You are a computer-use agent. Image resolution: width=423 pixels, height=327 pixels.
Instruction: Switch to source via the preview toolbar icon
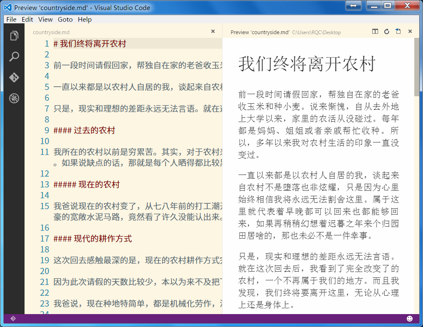pos(398,31)
